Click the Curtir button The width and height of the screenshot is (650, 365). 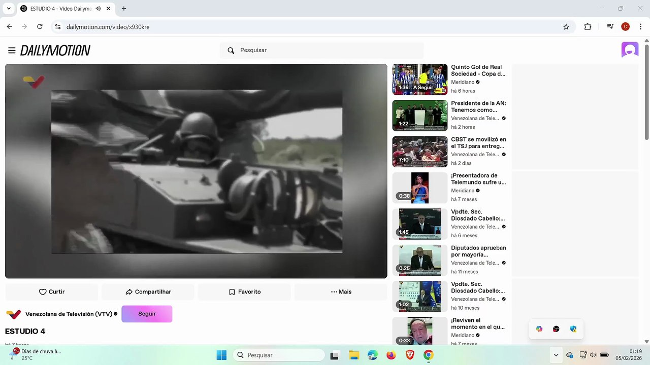point(52,292)
